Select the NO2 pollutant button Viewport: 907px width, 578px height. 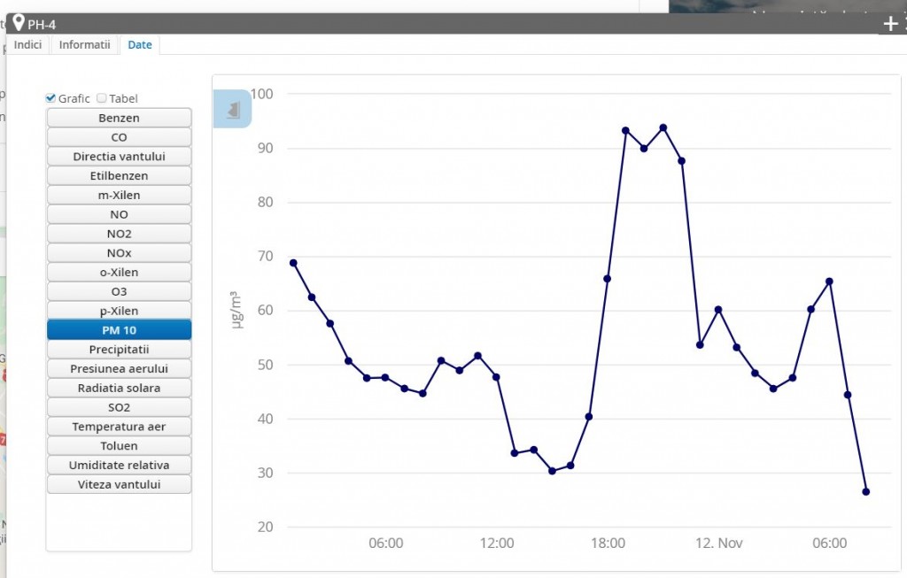click(x=119, y=234)
